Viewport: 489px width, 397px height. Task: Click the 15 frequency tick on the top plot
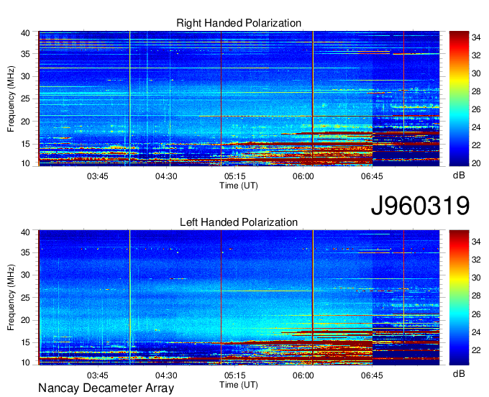tap(25, 144)
